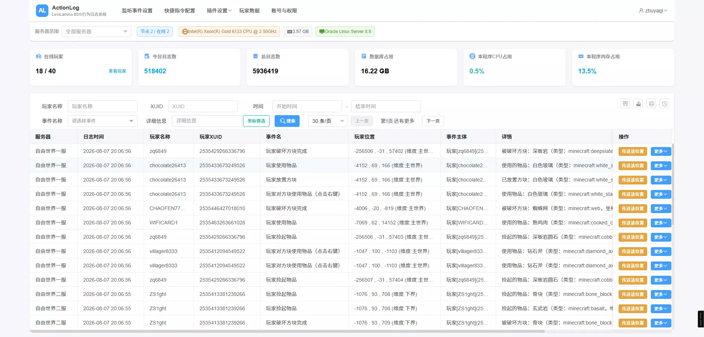Open the 快捷指令配置 menu
The image size is (704, 337).
(x=180, y=11)
